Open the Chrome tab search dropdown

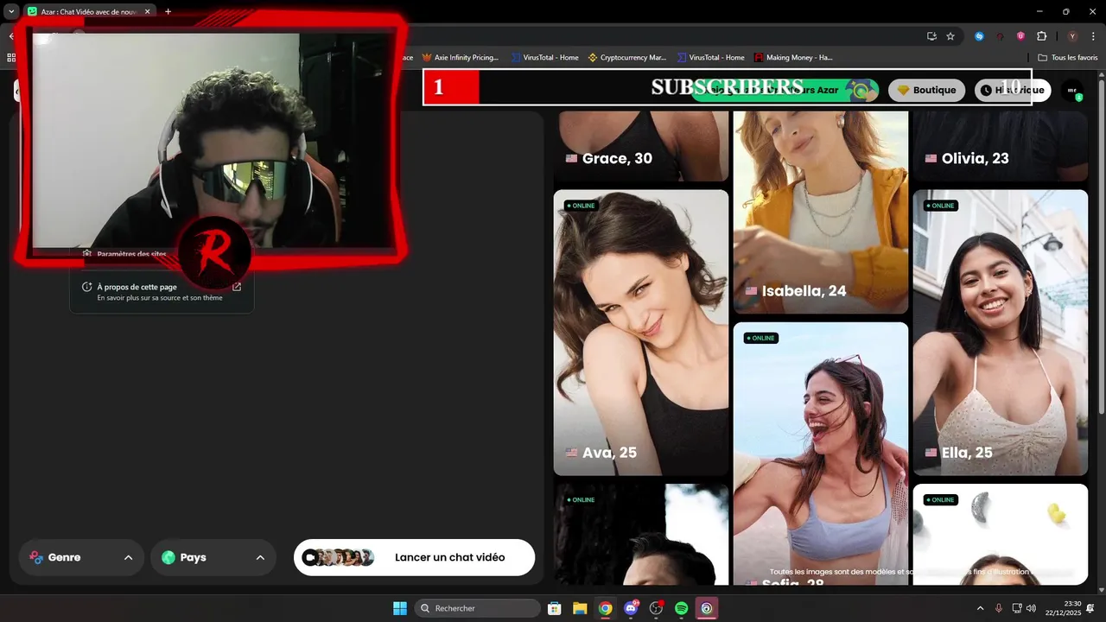pyautogui.click(x=11, y=11)
